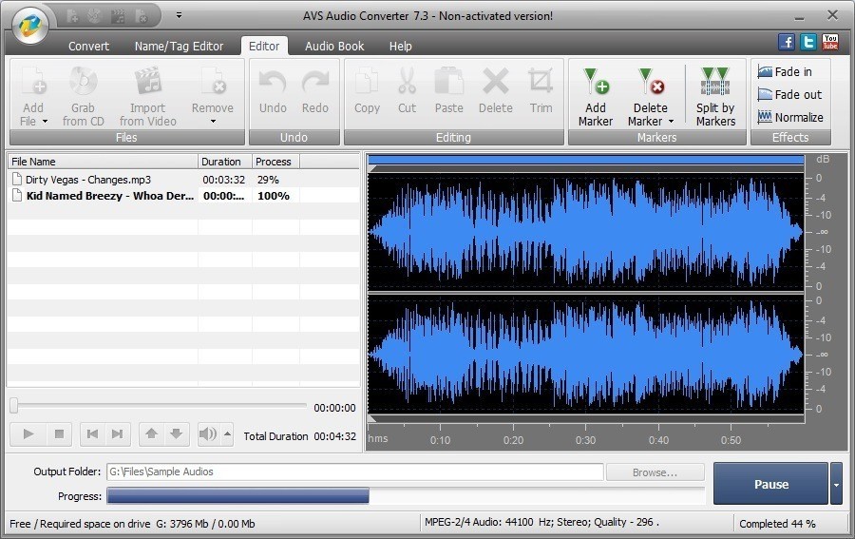
Task: Click Delete Marker icon
Action: tap(651, 82)
